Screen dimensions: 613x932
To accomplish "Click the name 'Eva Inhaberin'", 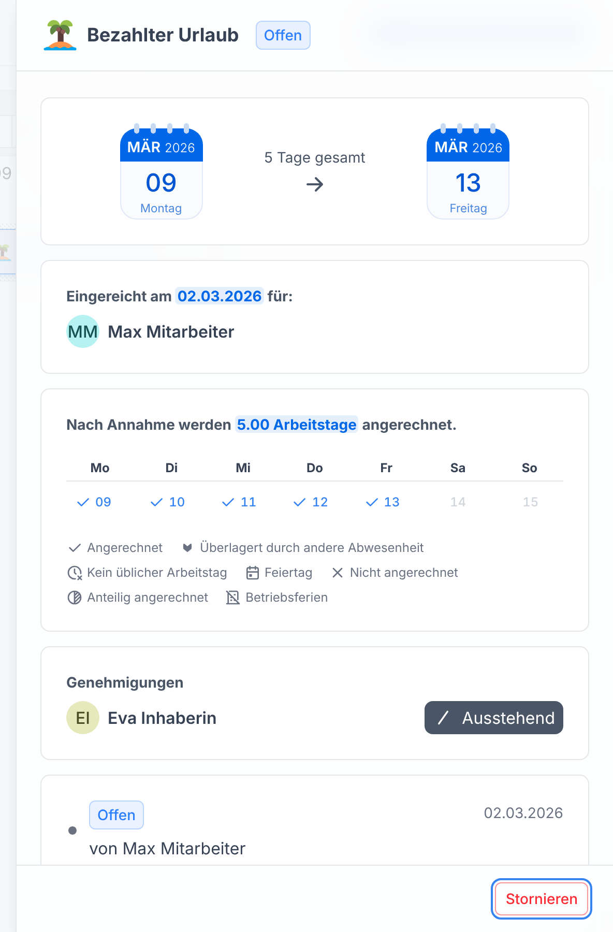I will coord(162,718).
